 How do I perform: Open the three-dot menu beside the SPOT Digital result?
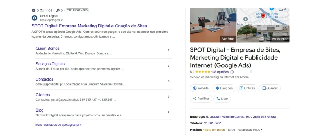66,13
